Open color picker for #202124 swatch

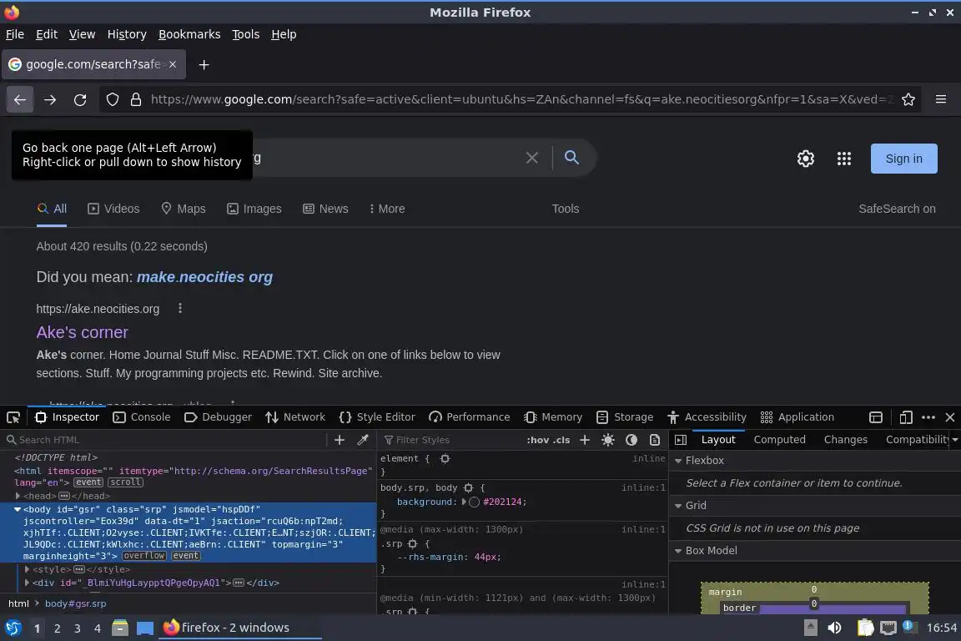click(474, 502)
